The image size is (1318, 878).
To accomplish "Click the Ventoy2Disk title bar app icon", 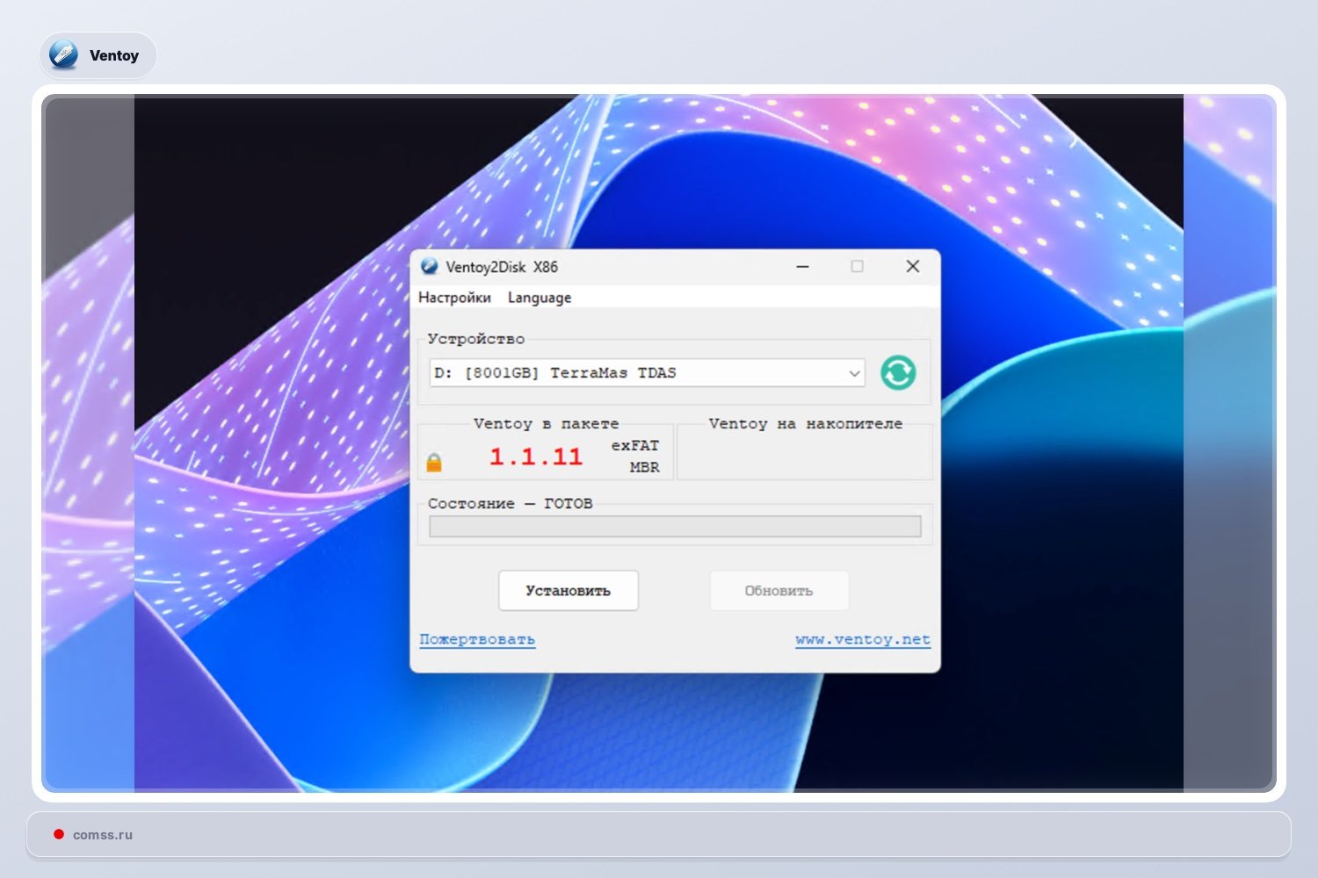I will coord(430,267).
